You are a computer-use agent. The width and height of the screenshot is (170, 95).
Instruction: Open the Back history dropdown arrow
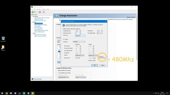point(38,12)
